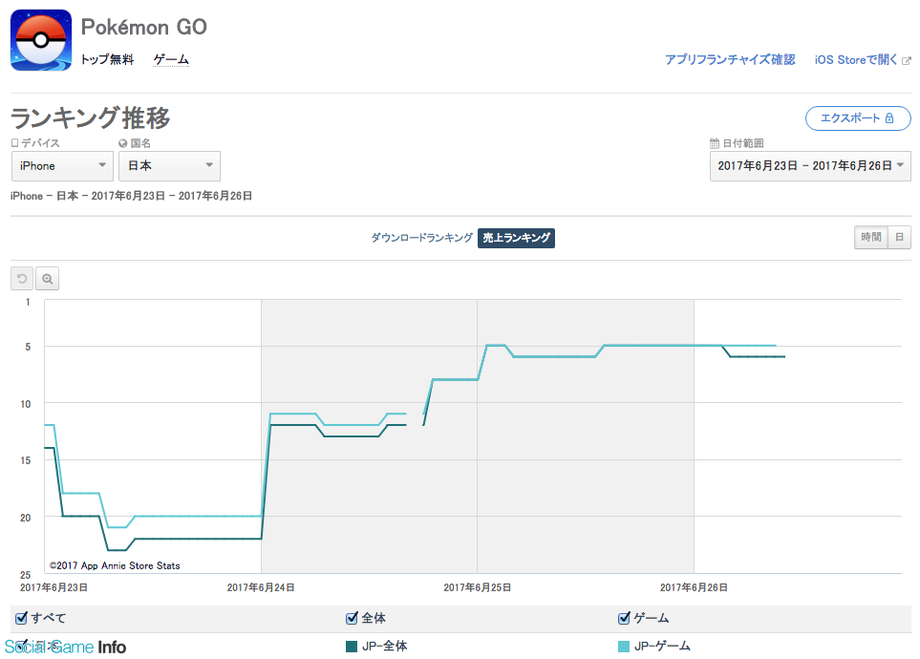Click the magnifier zoom-in chart icon
The image size is (920, 659).
[x=48, y=279]
